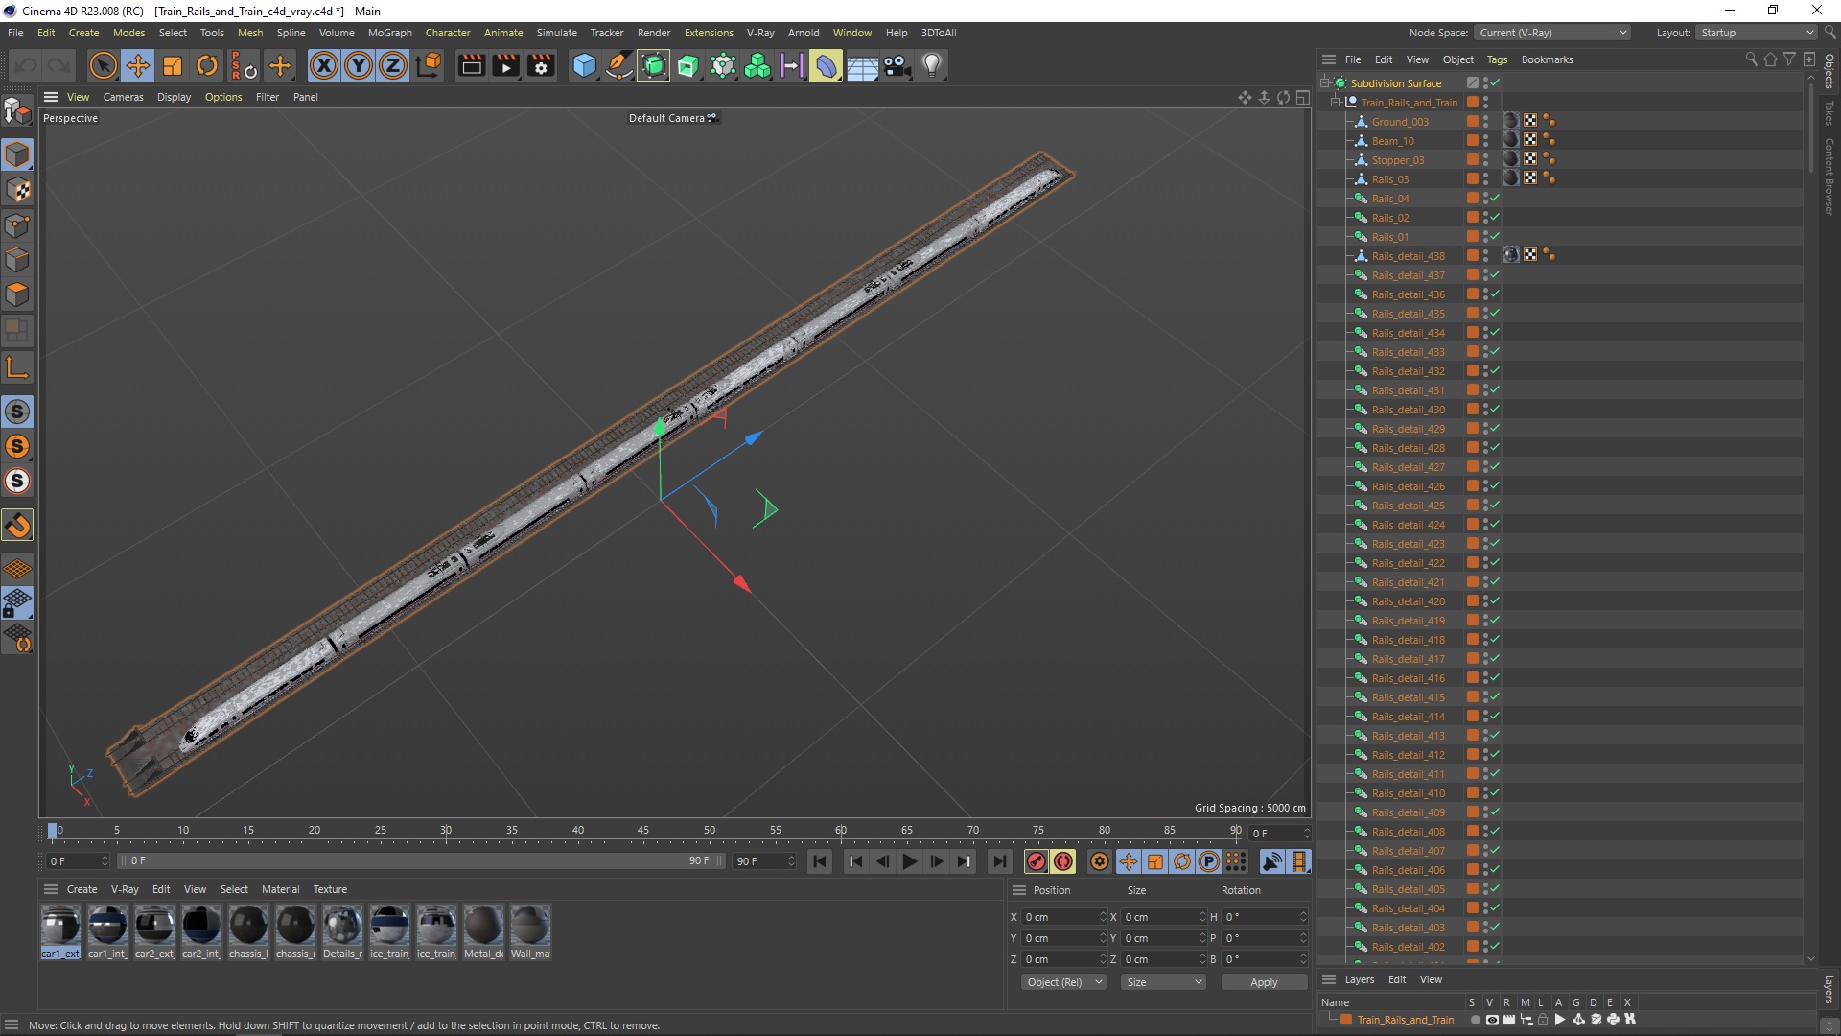Screen dimensions: 1841x1036
Task: Toggle Y axis lock
Action: pyautogui.click(x=359, y=65)
